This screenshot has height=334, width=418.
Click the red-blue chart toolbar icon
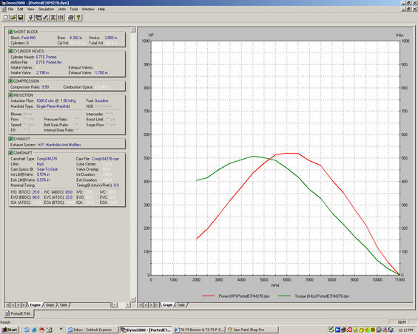coord(53,18)
